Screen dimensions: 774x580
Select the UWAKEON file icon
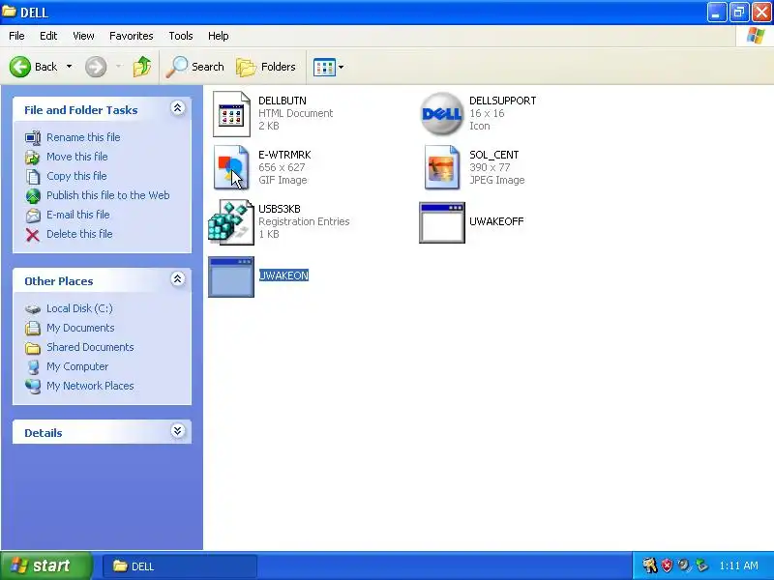[231, 276]
